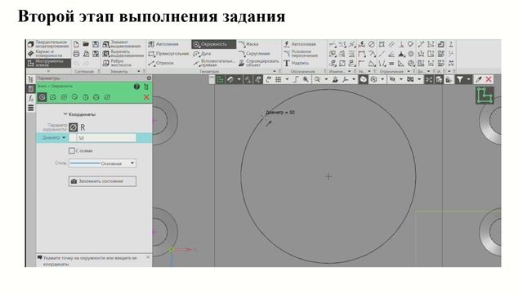
Task: Print with the printer icon
Action: coord(76,54)
